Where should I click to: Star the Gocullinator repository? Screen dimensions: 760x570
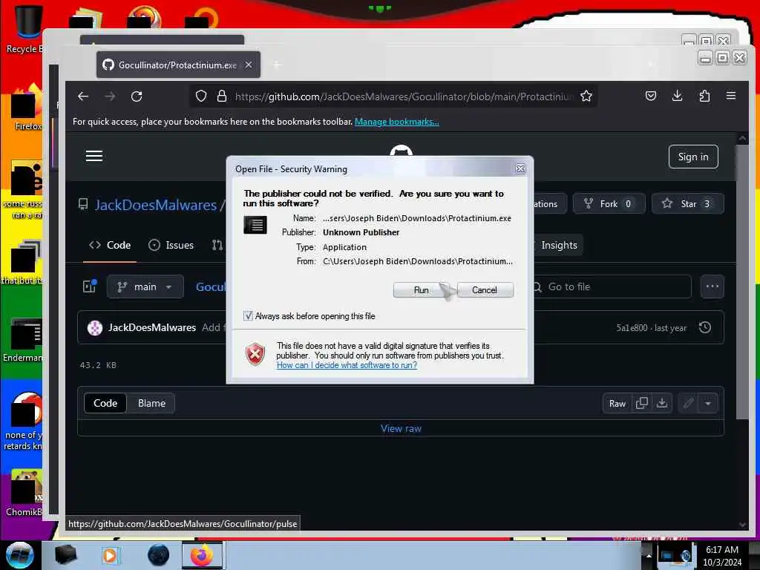[x=688, y=203]
